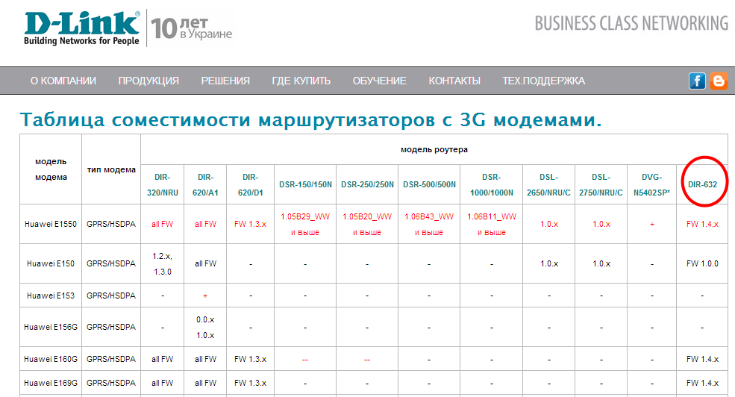The width and height of the screenshot is (735, 397).
Task: Click the DIR-320/NRU column header
Action: [162, 184]
